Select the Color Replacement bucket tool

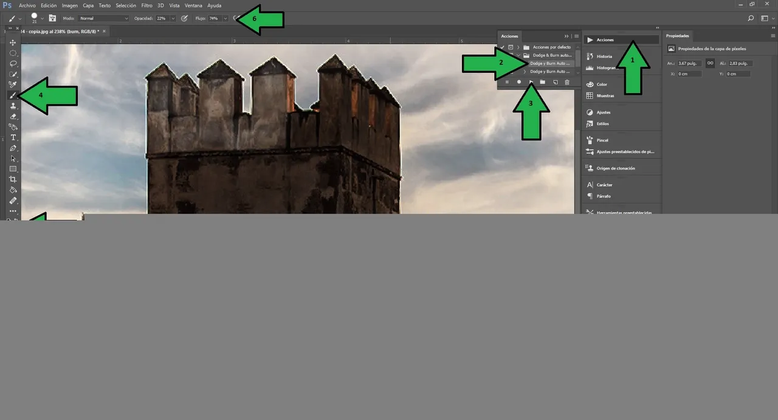13,190
